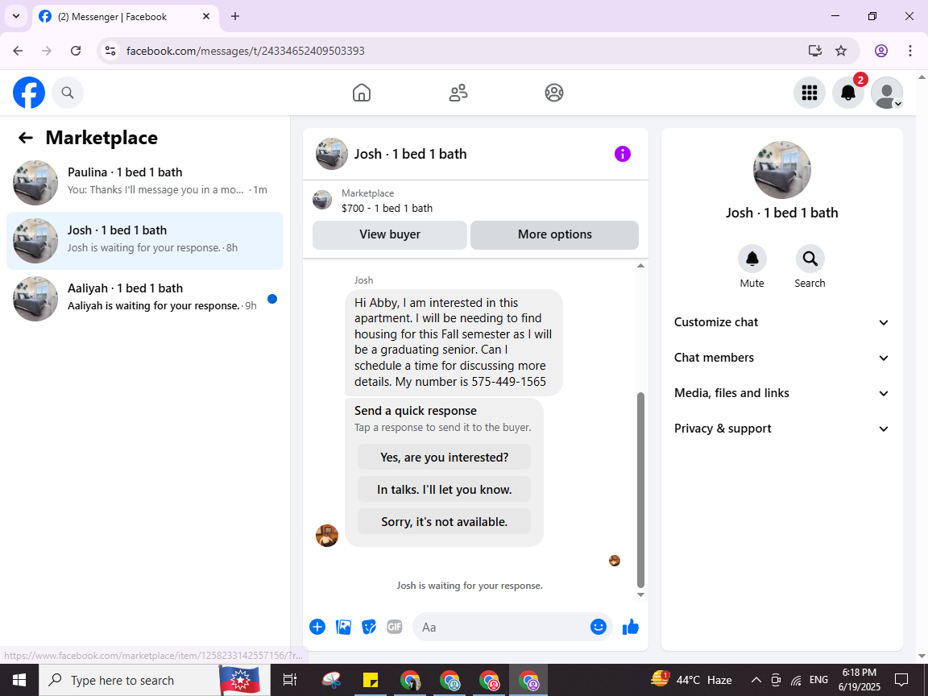The width and height of the screenshot is (928, 696).
Task: Switch the ENG input language indicator
Action: 818,680
